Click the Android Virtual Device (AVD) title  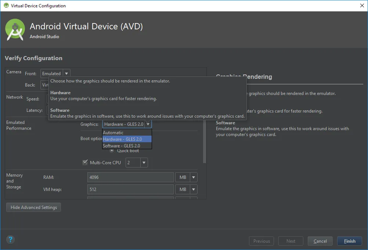(86, 26)
